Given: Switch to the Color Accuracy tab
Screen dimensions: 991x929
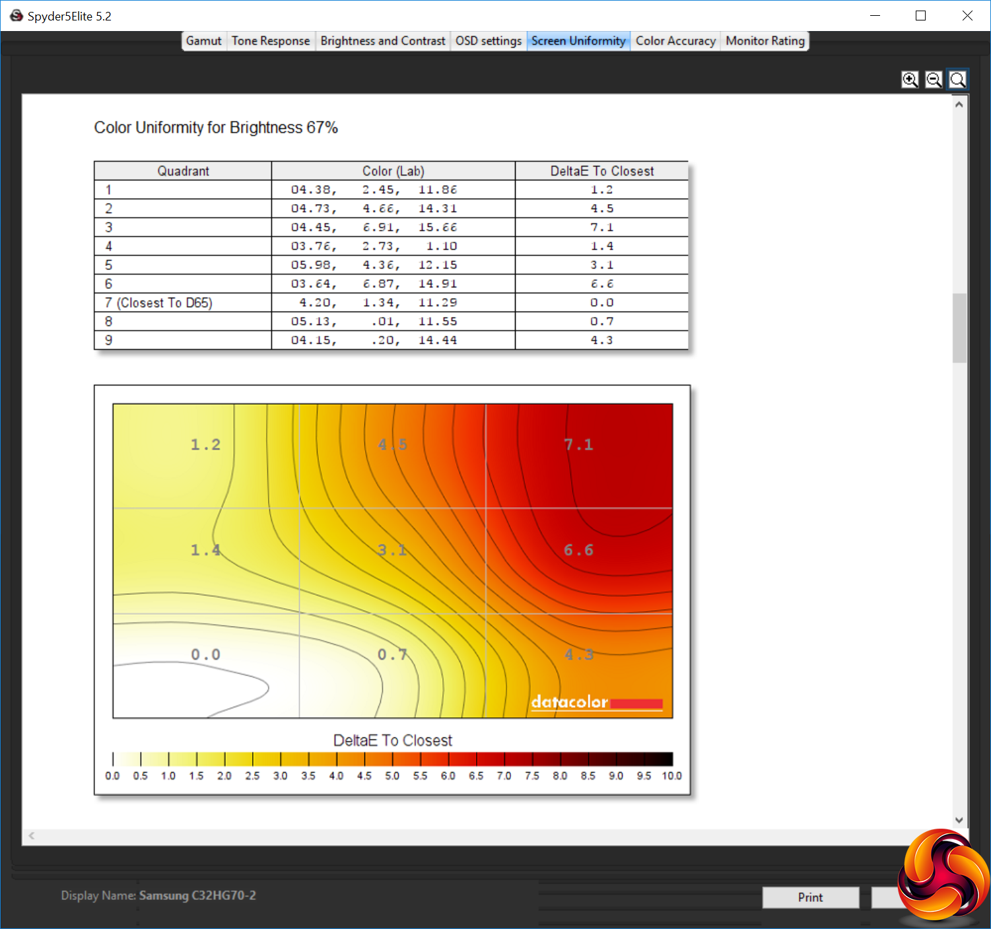Looking at the screenshot, I should click(675, 41).
